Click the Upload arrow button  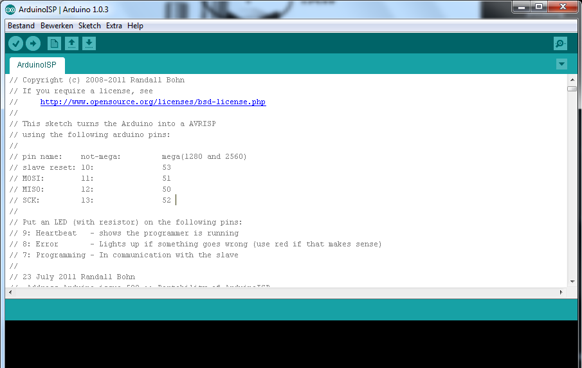[33, 44]
